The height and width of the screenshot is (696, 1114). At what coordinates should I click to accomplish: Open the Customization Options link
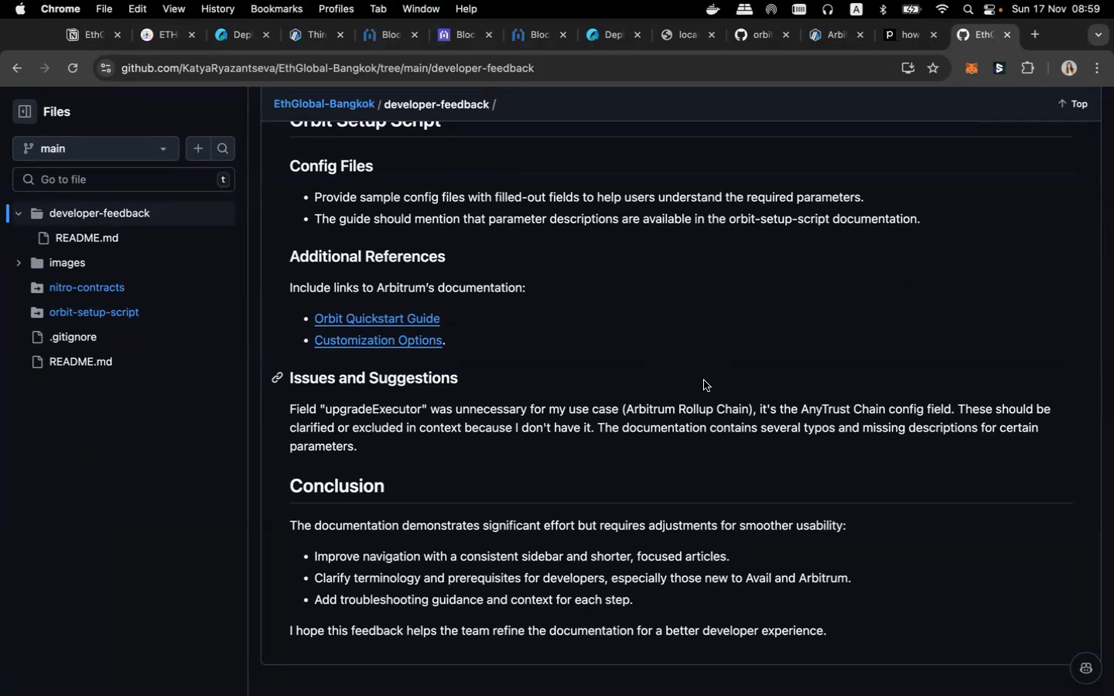tap(378, 340)
